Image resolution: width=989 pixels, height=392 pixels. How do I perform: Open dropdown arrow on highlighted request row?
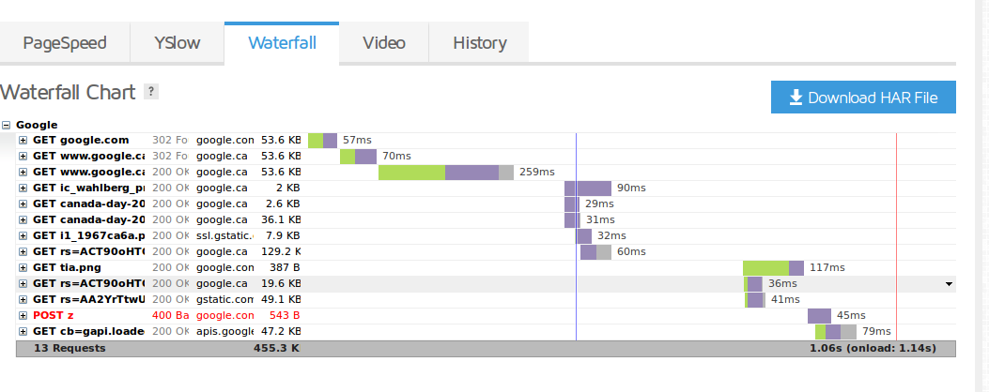(x=949, y=284)
